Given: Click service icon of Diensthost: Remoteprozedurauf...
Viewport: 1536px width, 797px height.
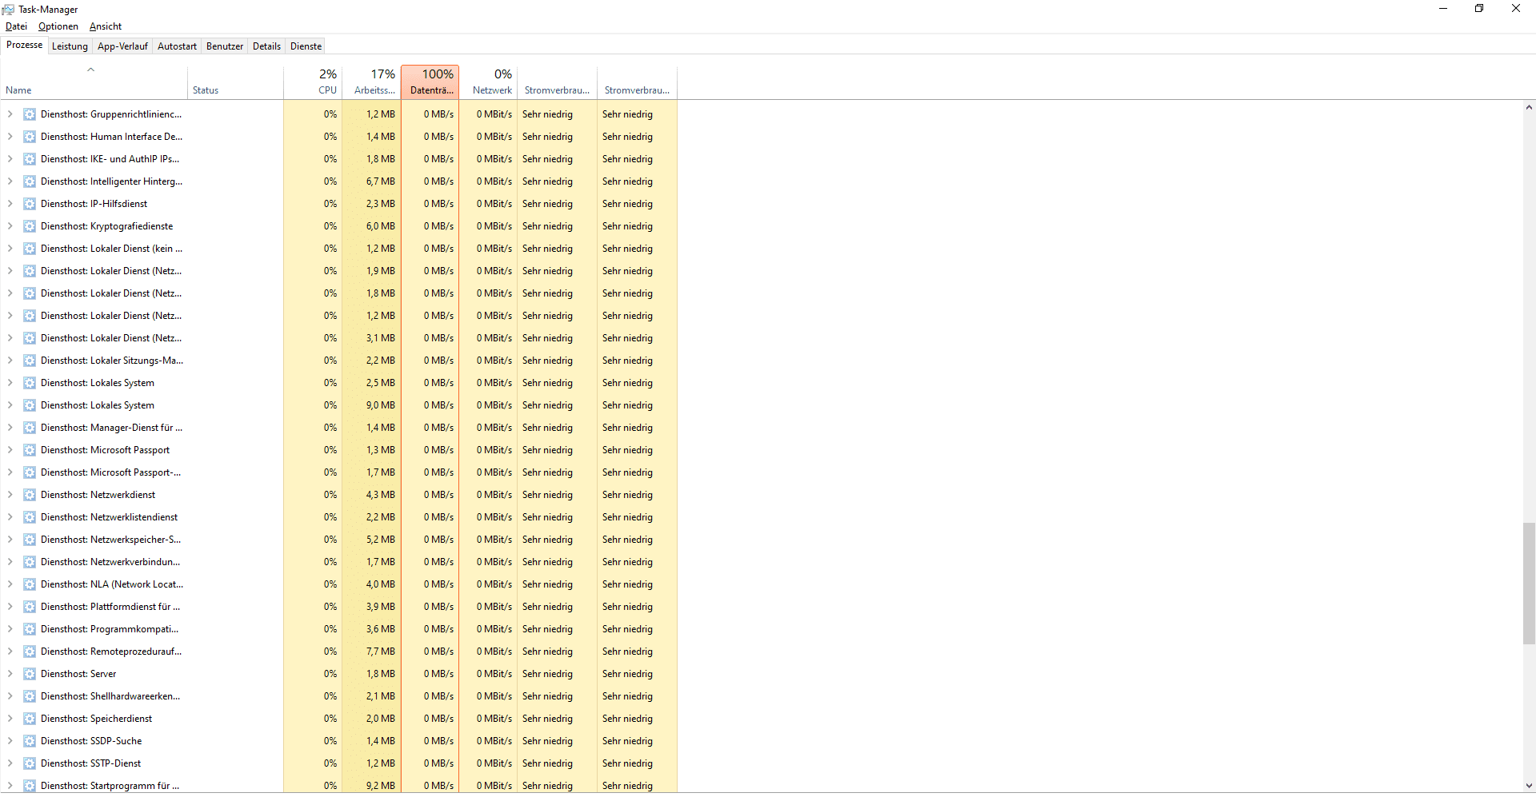Looking at the screenshot, I should pos(30,652).
